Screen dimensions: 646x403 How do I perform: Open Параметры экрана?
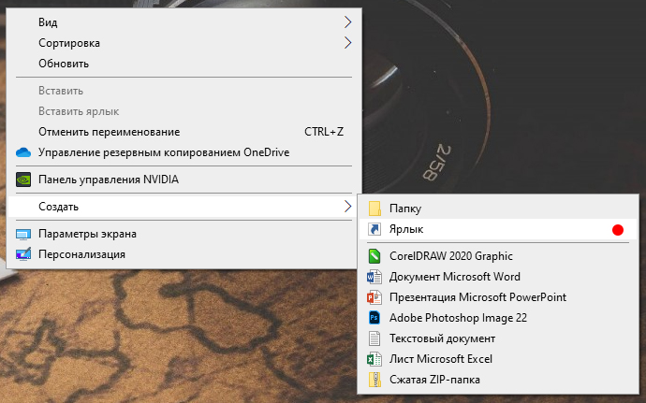tap(184, 234)
